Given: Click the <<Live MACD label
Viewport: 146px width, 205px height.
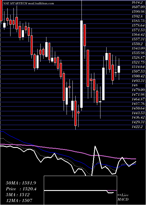Looking at the screenshot, I should click(123, 197).
